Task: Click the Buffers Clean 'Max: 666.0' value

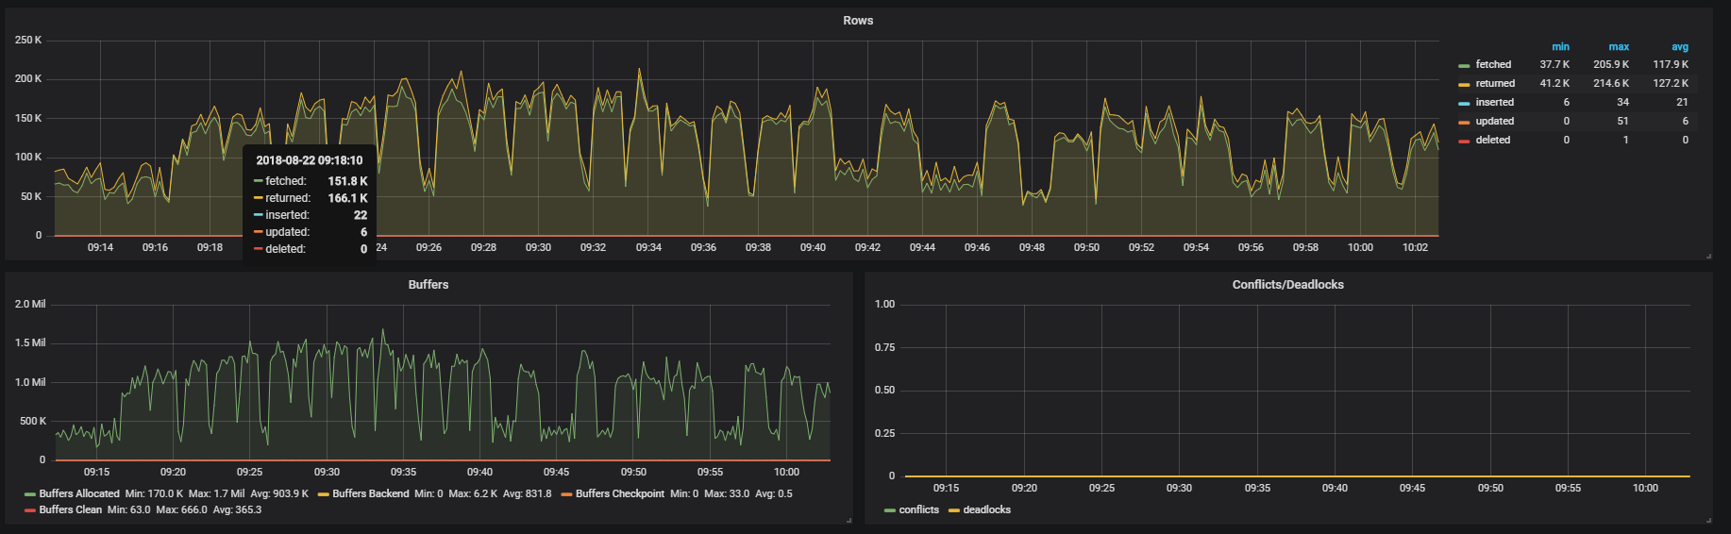Action: (181, 509)
